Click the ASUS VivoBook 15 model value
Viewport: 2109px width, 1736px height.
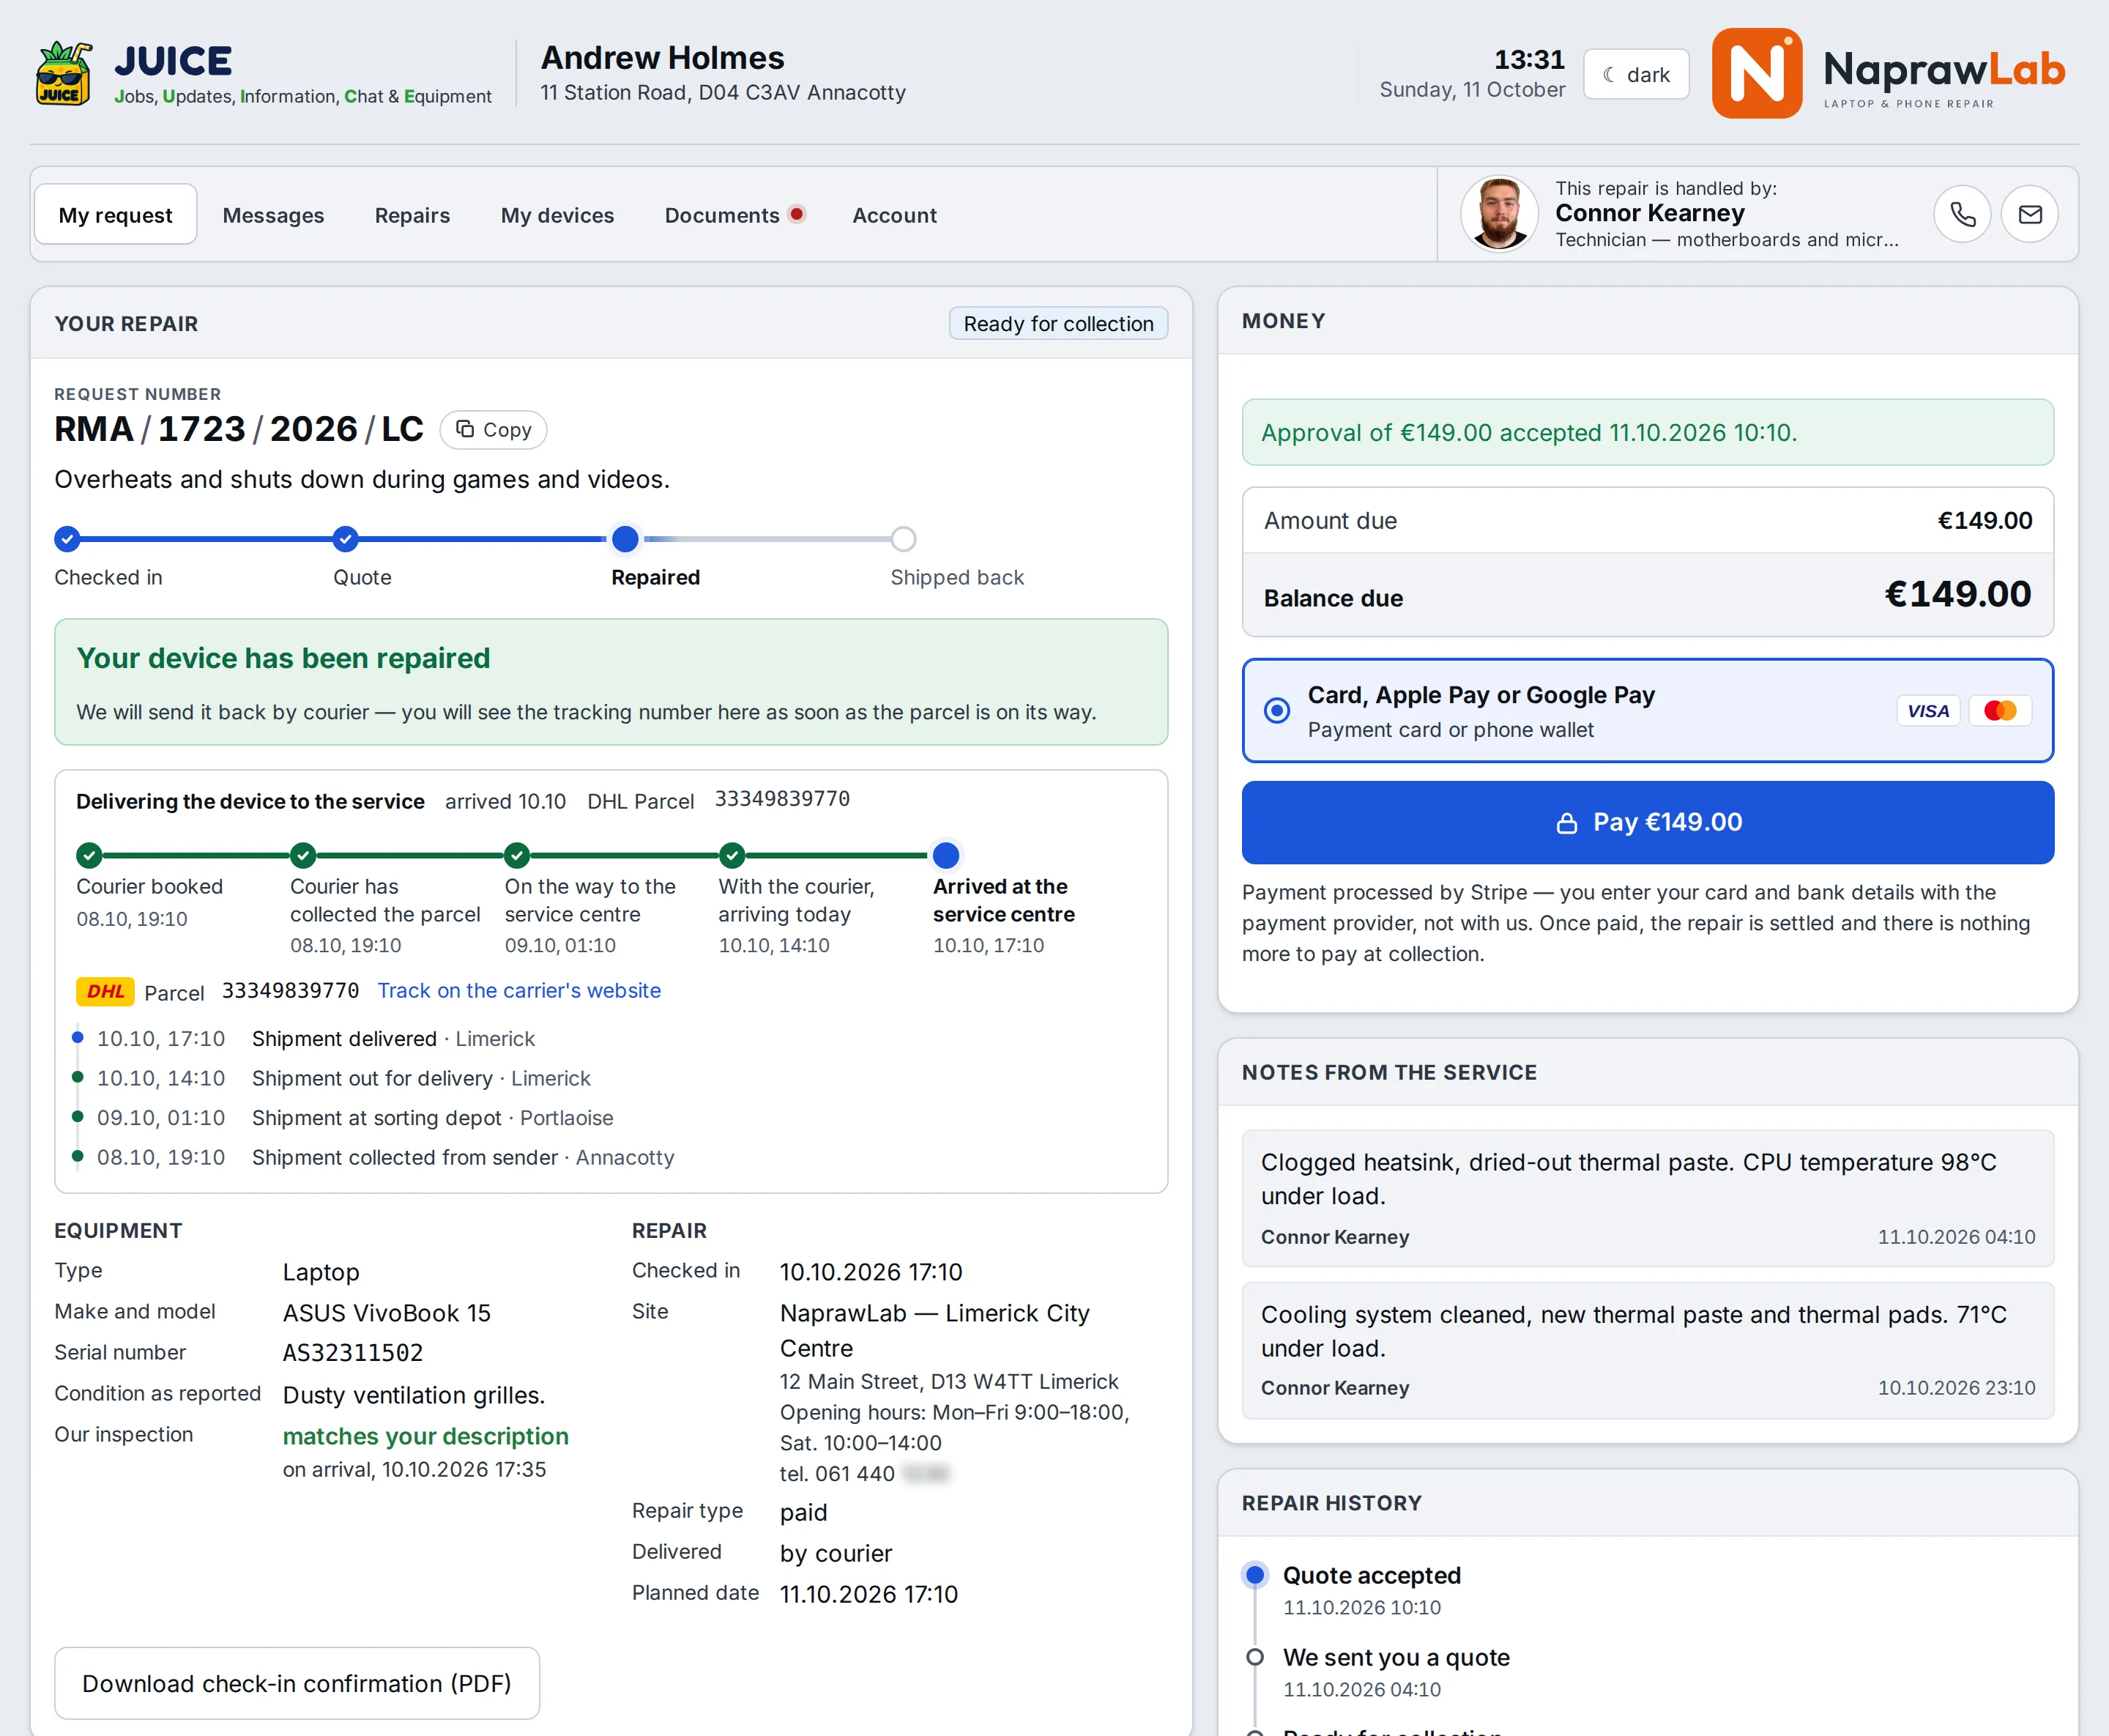tap(387, 1313)
